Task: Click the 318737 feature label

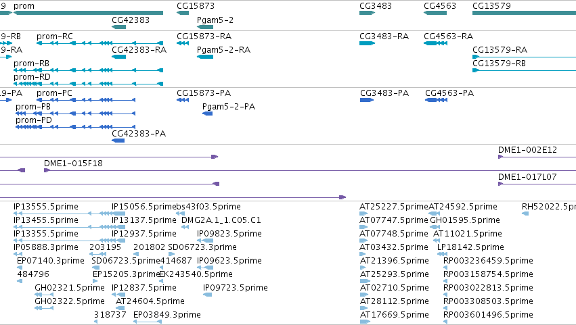Action: click(110, 315)
